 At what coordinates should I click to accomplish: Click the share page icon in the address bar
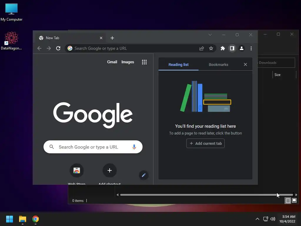[x=202, y=49]
